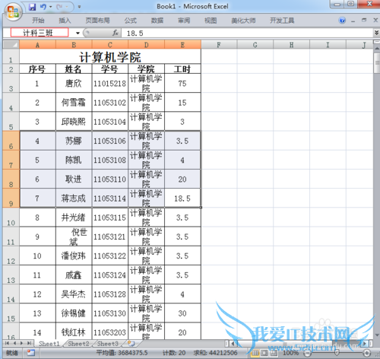This screenshot has height=359, width=380.
Task: Click the Name Box showing 计科三班
Action: [40, 33]
